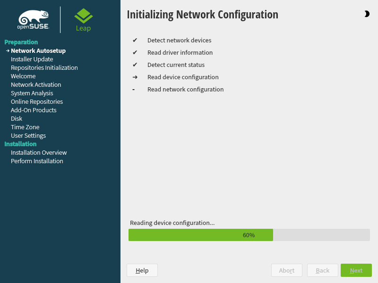Toggle the dark mode moon icon
This screenshot has height=283, width=378.
click(367, 14)
